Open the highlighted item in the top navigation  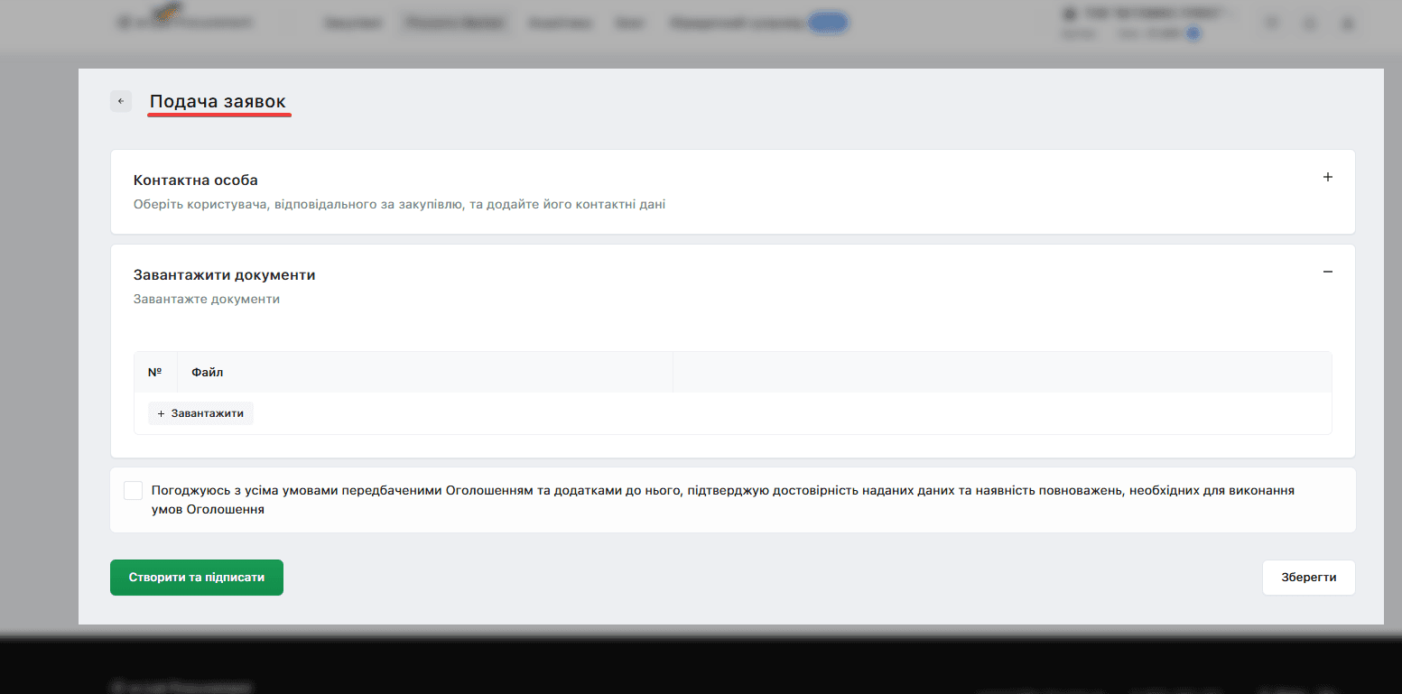click(454, 23)
